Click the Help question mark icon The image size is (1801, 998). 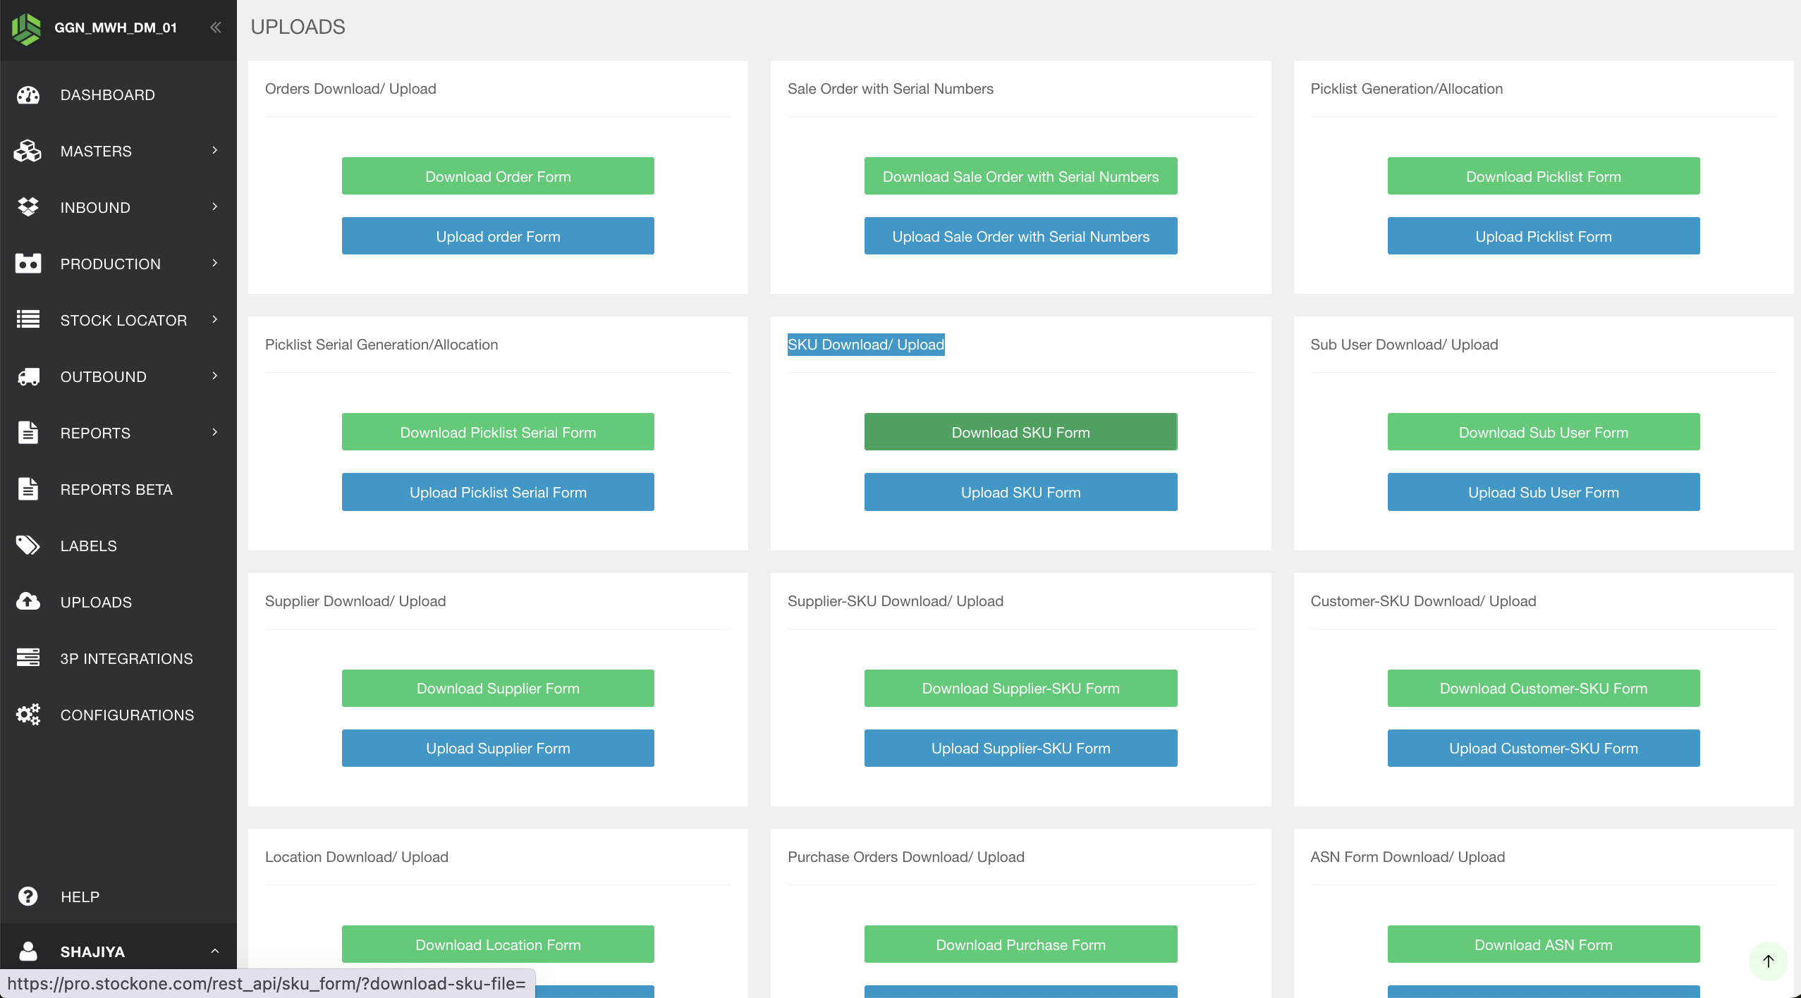(28, 896)
